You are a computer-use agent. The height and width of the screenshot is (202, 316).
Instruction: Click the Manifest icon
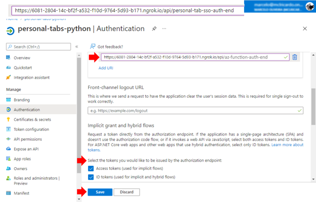[x=8, y=193]
